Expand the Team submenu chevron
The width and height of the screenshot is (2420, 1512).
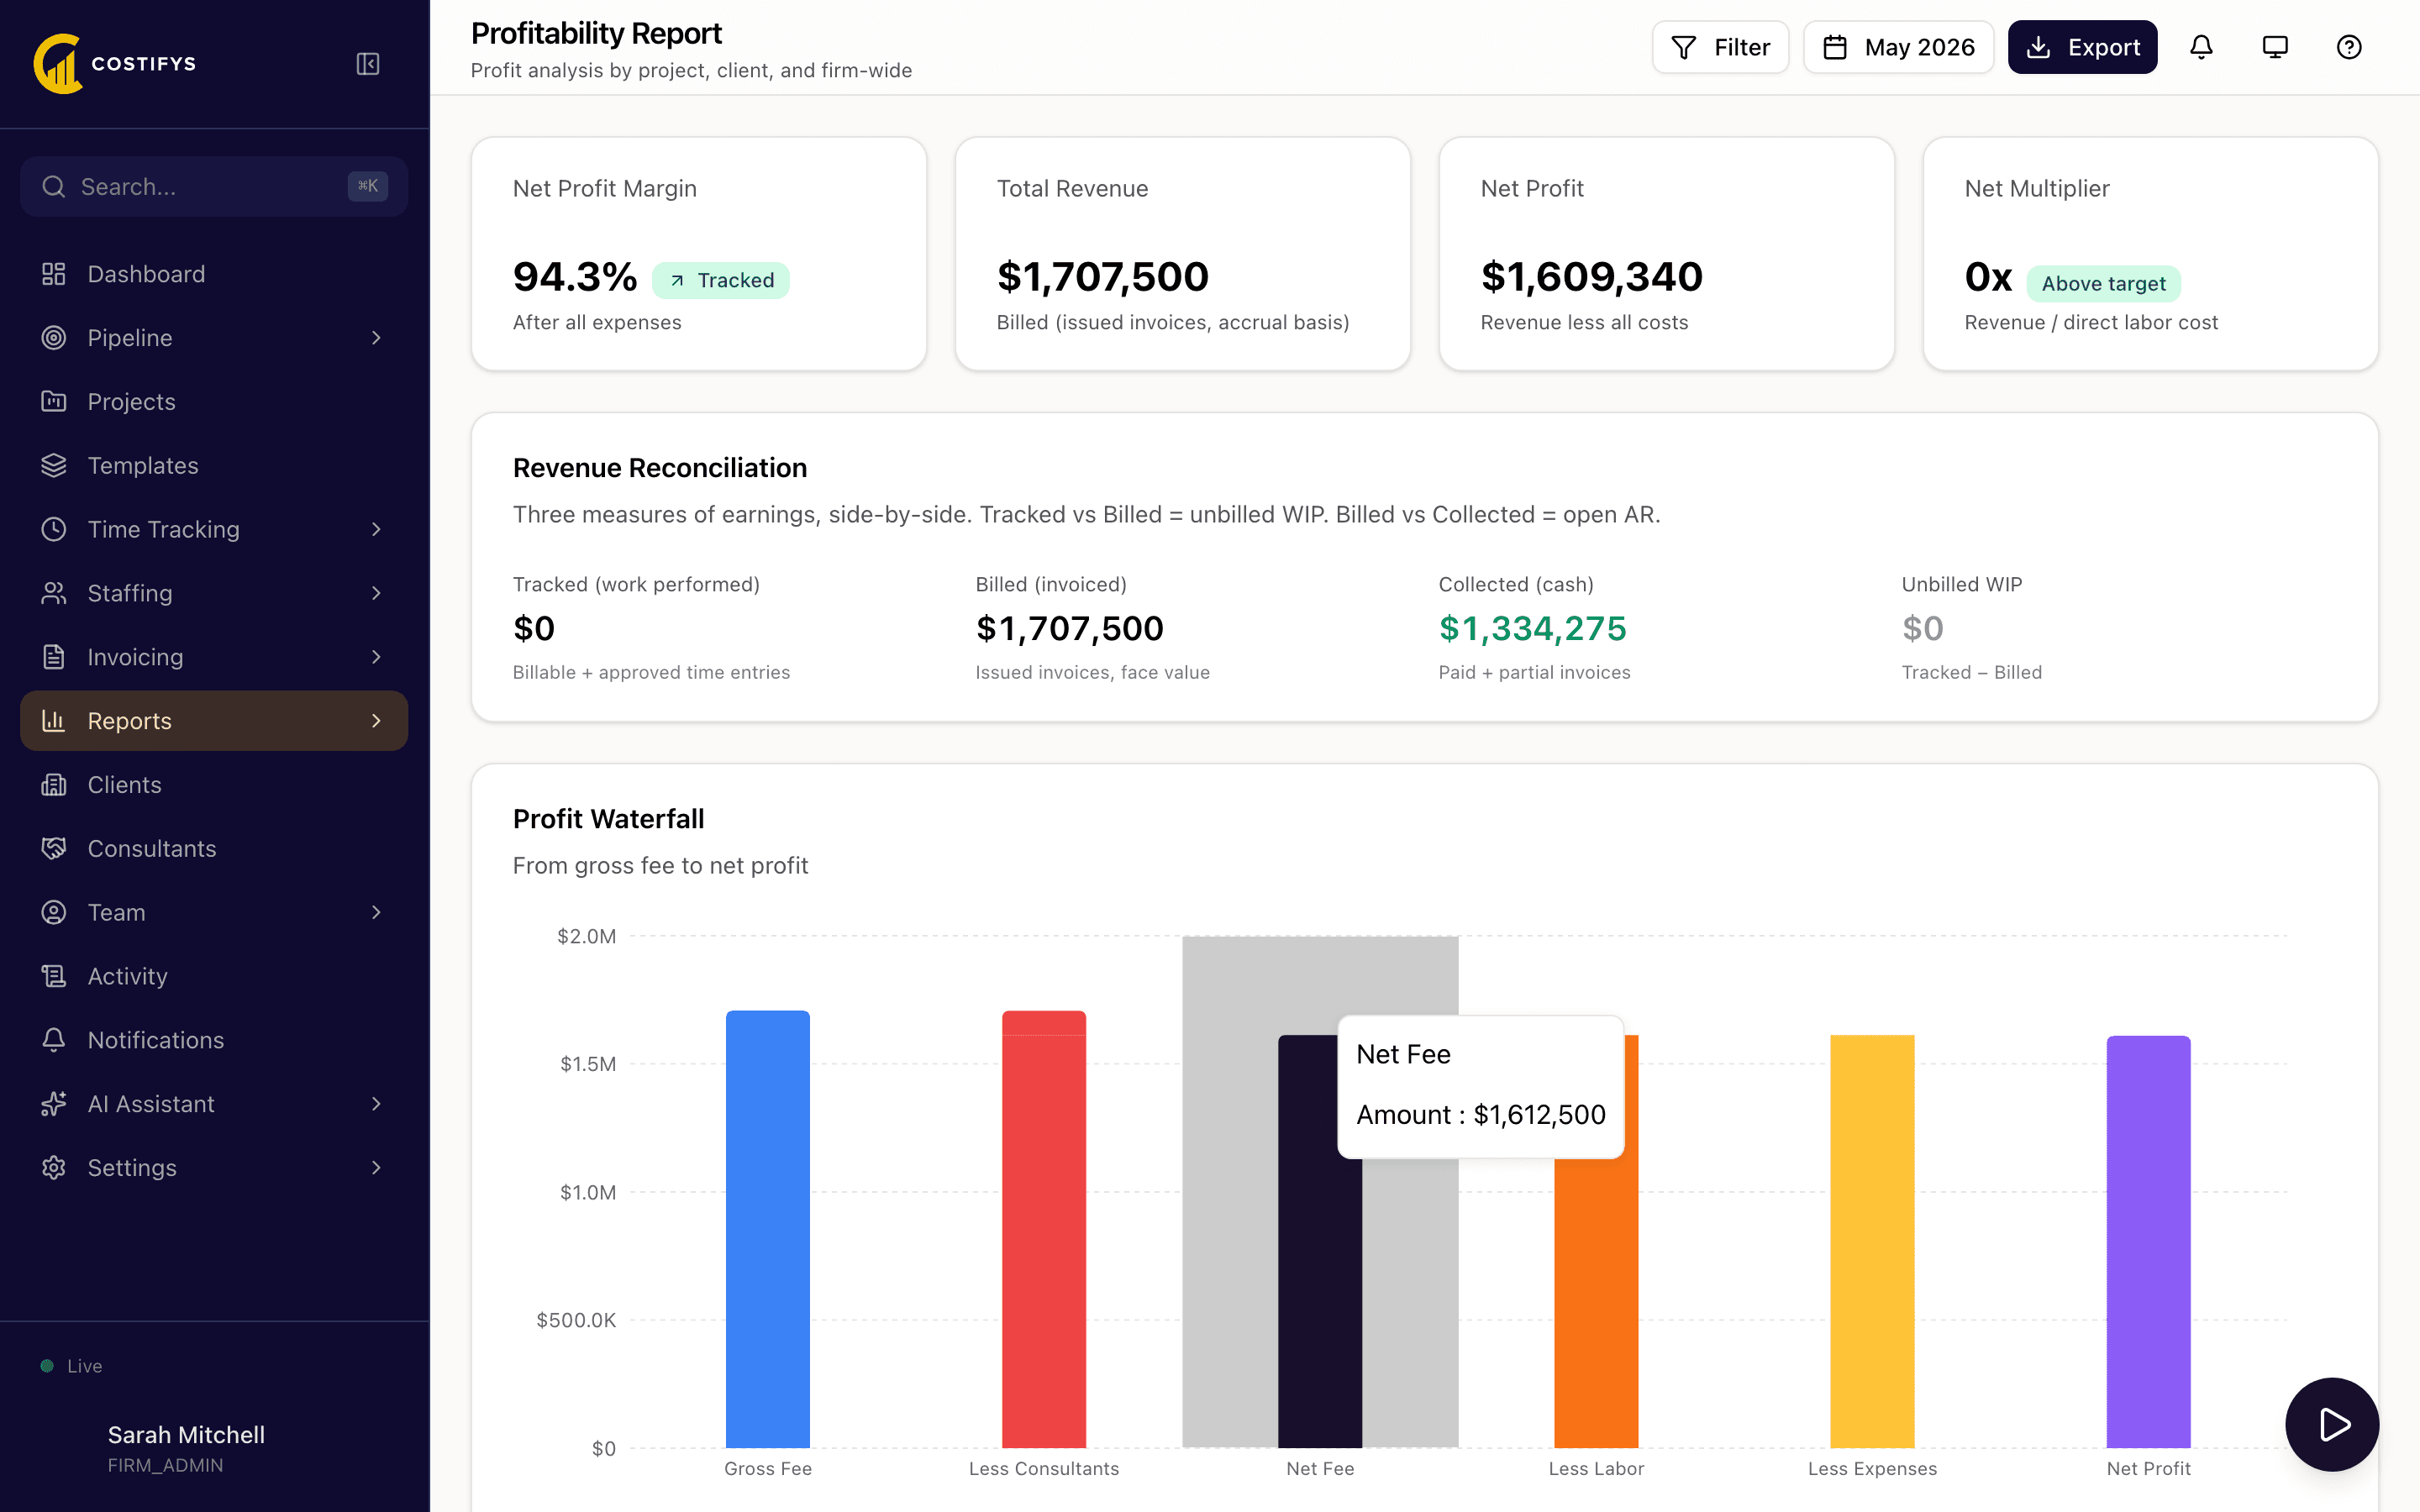376,912
